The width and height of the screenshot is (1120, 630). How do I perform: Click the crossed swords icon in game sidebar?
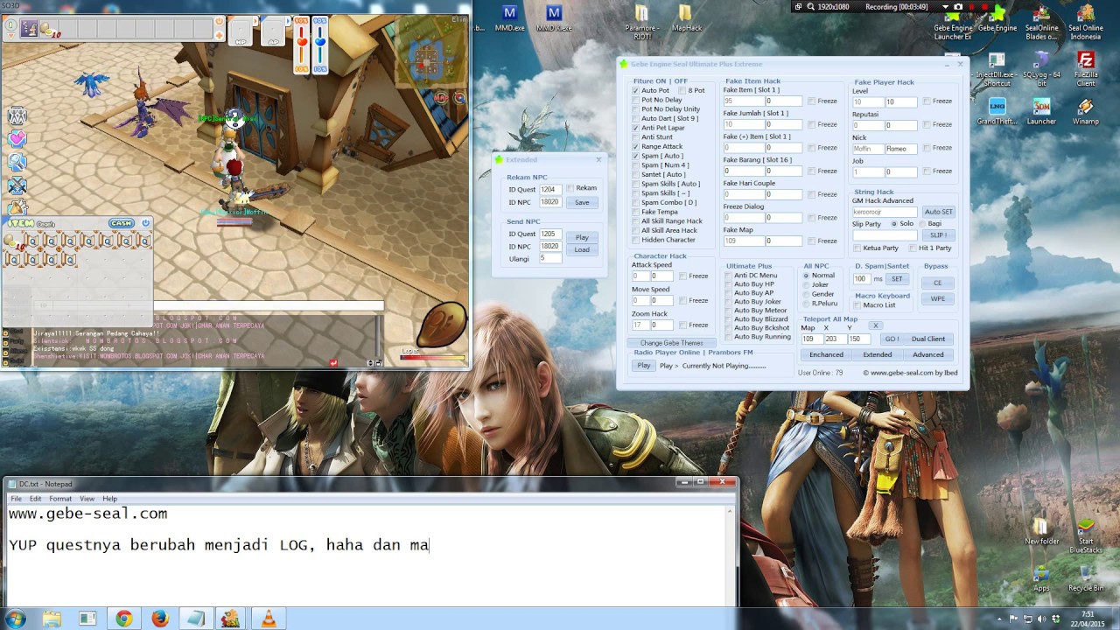click(17, 185)
